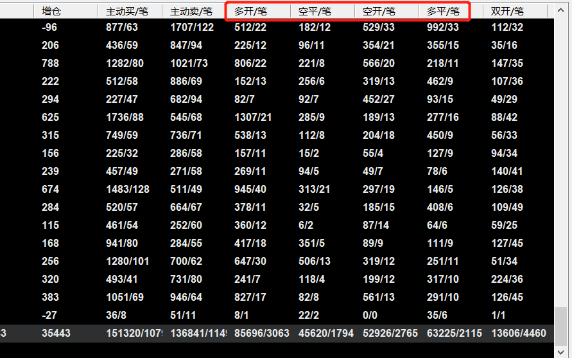Select the cell 1051/69
572x358 pixels.
(x=125, y=297)
